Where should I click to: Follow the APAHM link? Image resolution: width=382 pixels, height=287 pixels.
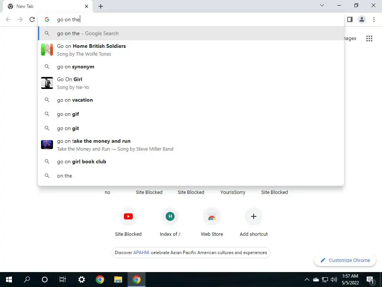point(141,253)
